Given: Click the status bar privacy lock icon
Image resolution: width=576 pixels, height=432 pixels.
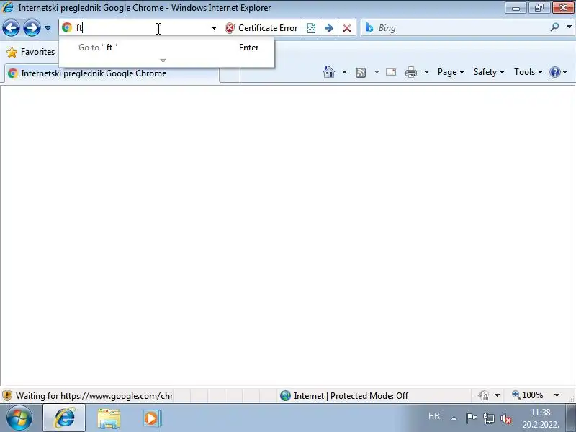Looking at the screenshot, I should [x=483, y=395].
